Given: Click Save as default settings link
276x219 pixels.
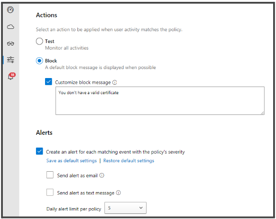Looking at the screenshot, I should [x=72, y=160].
